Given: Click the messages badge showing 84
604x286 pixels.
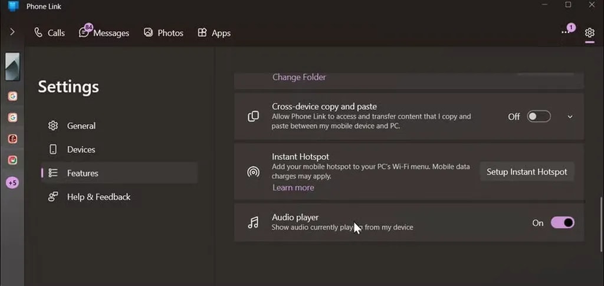Looking at the screenshot, I should click(88, 27).
